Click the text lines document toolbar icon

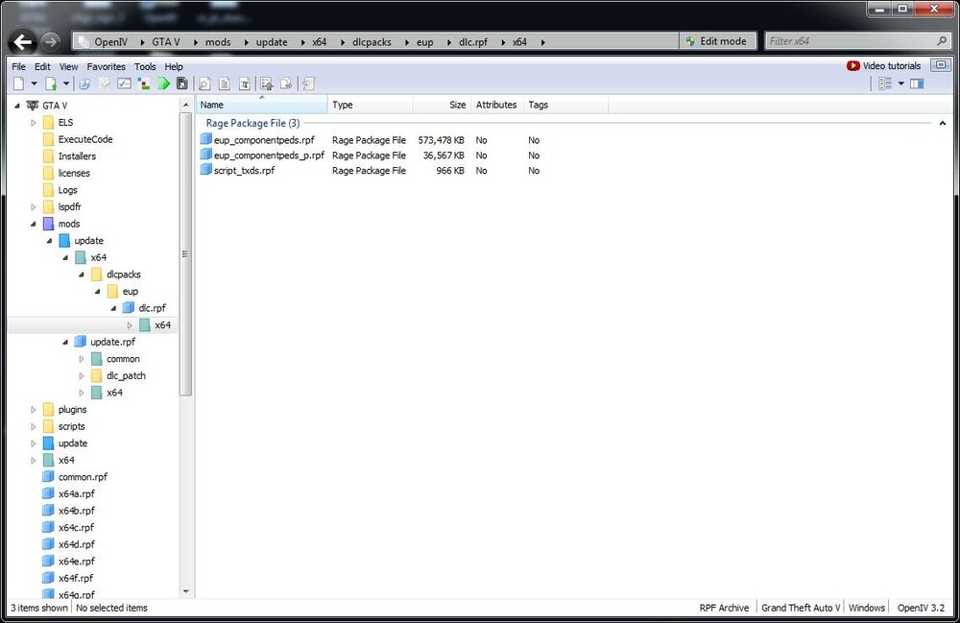pyautogui.click(x=225, y=84)
